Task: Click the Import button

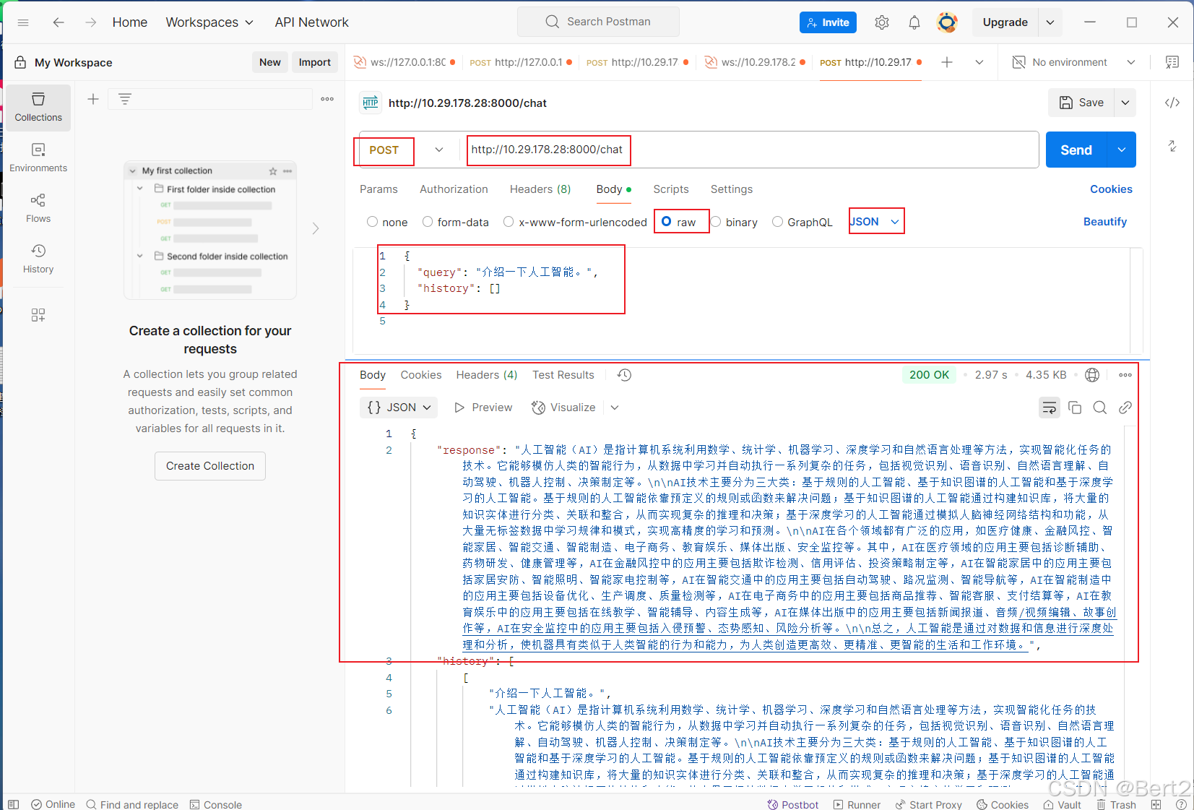Action: 315,62
